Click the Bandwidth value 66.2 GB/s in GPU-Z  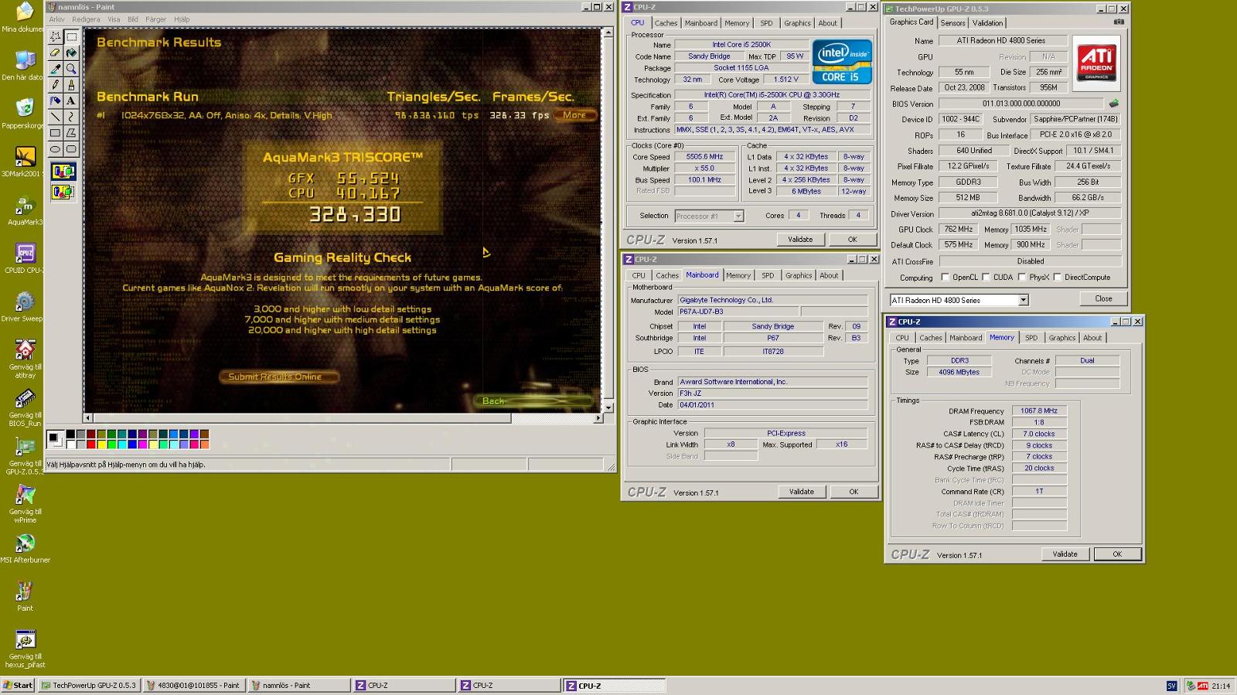1088,198
